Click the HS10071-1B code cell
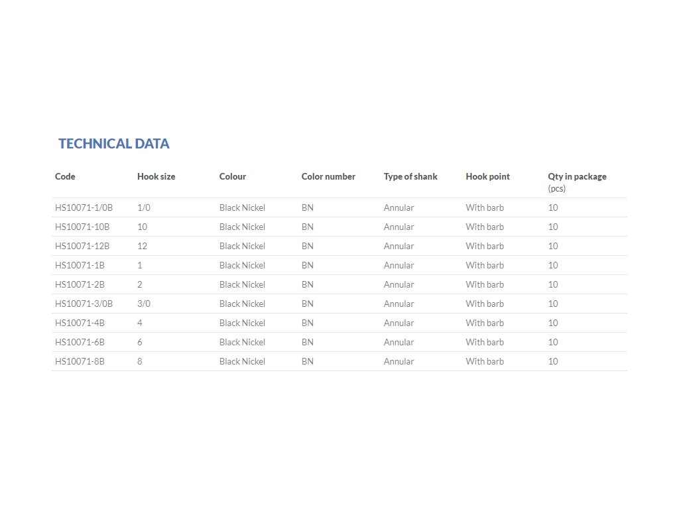679x509 pixels. pyautogui.click(x=80, y=265)
